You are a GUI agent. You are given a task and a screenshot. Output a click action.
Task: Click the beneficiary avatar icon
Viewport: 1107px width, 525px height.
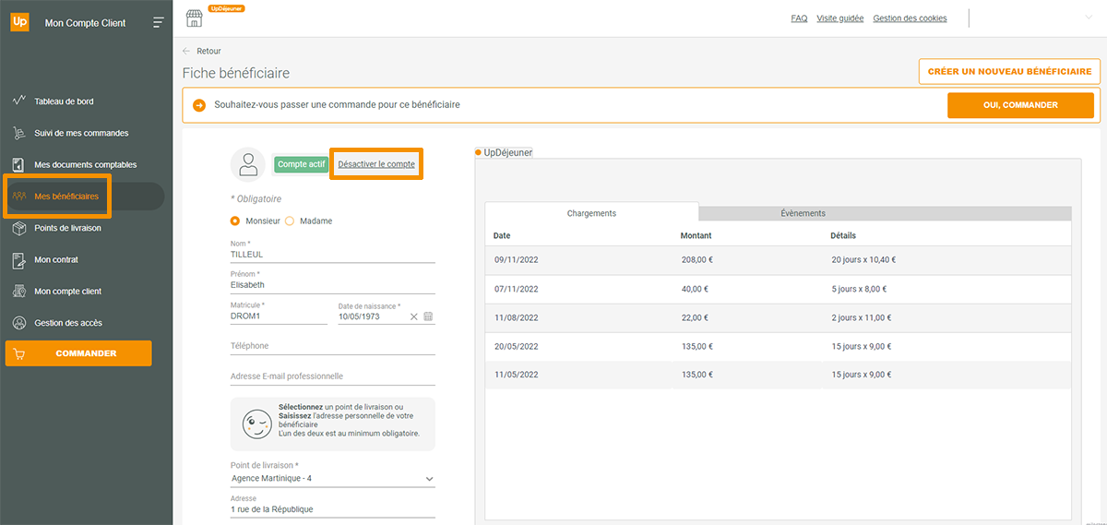(248, 164)
